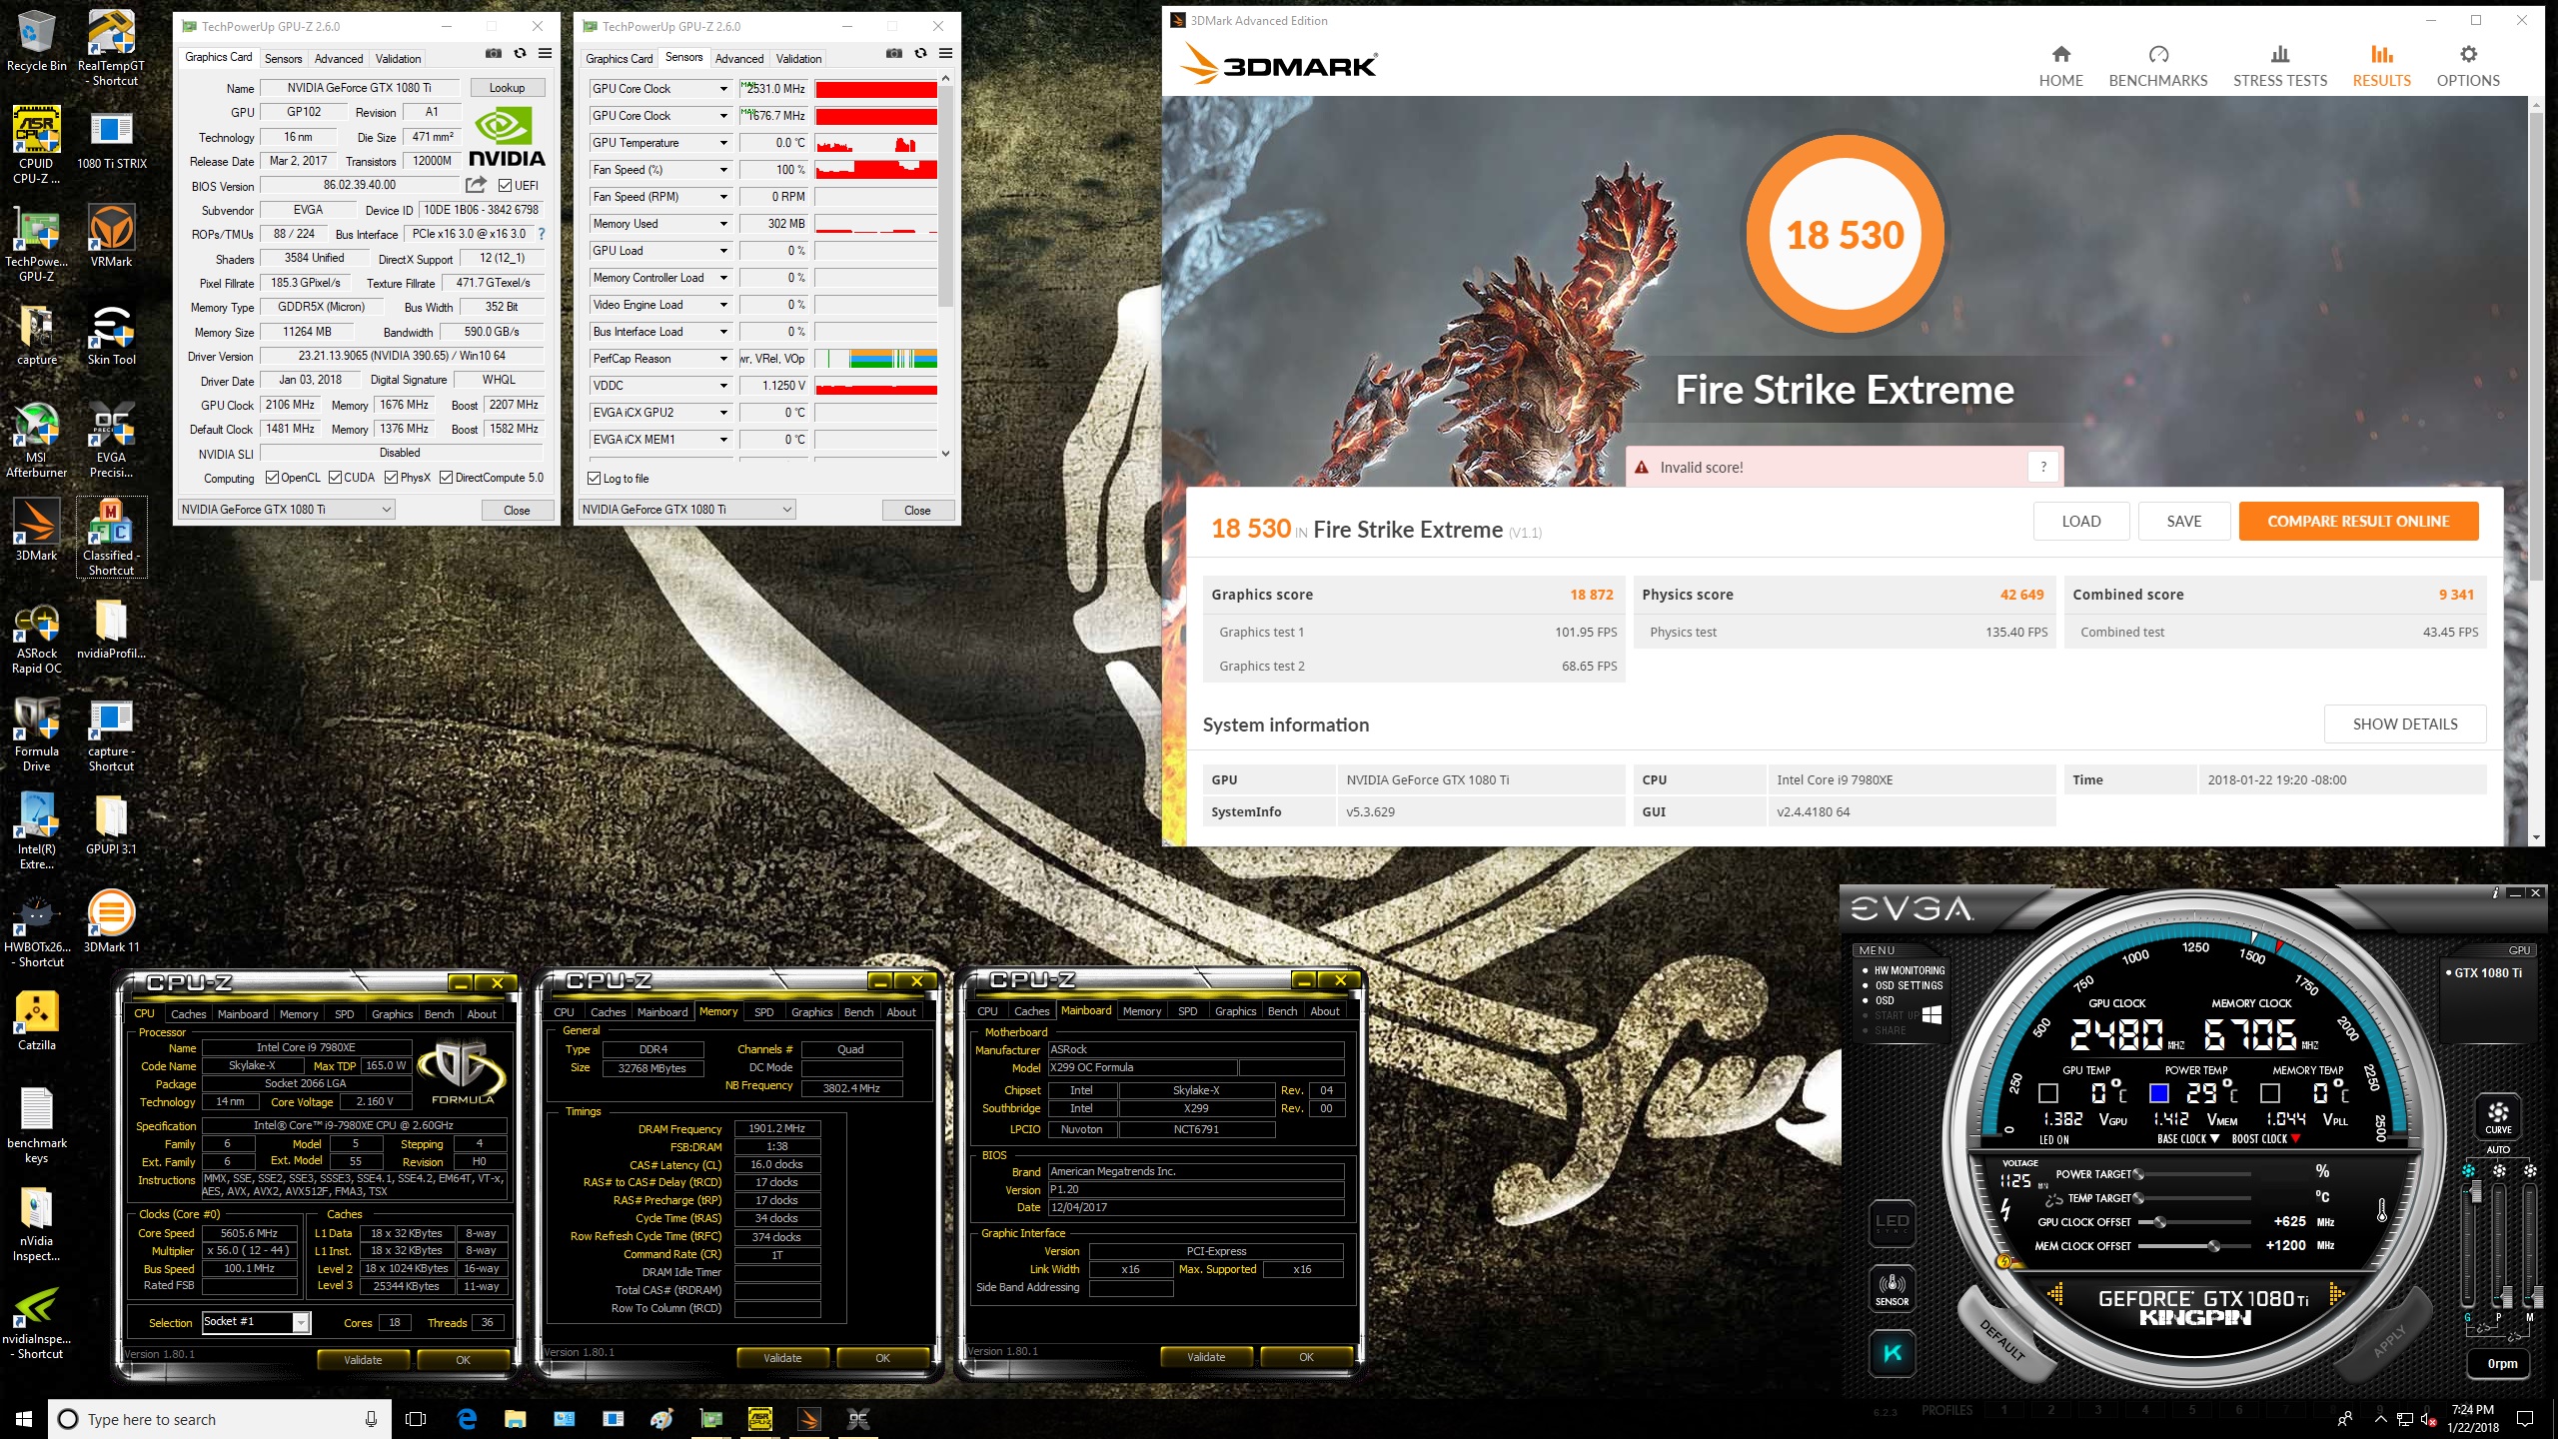Viewport: 2558px width, 1439px height.
Task: Switch to Validation tab in GPU-Z Sensors window
Action: [x=798, y=59]
